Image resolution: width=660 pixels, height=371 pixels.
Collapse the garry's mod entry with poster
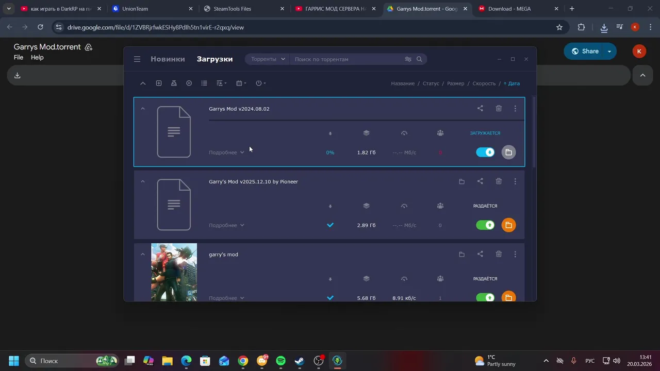pos(143,254)
